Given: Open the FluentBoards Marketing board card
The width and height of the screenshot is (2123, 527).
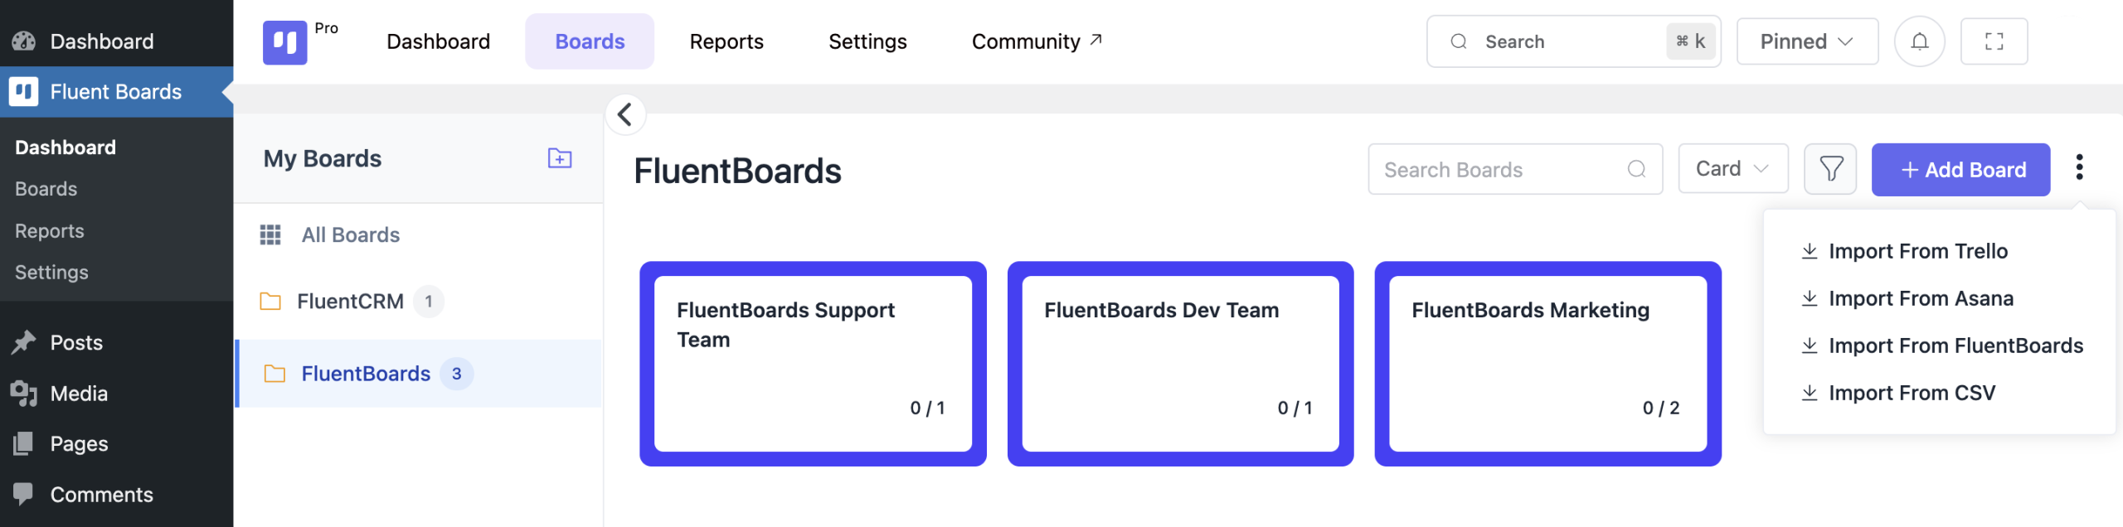Looking at the screenshot, I should click(1547, 364).
